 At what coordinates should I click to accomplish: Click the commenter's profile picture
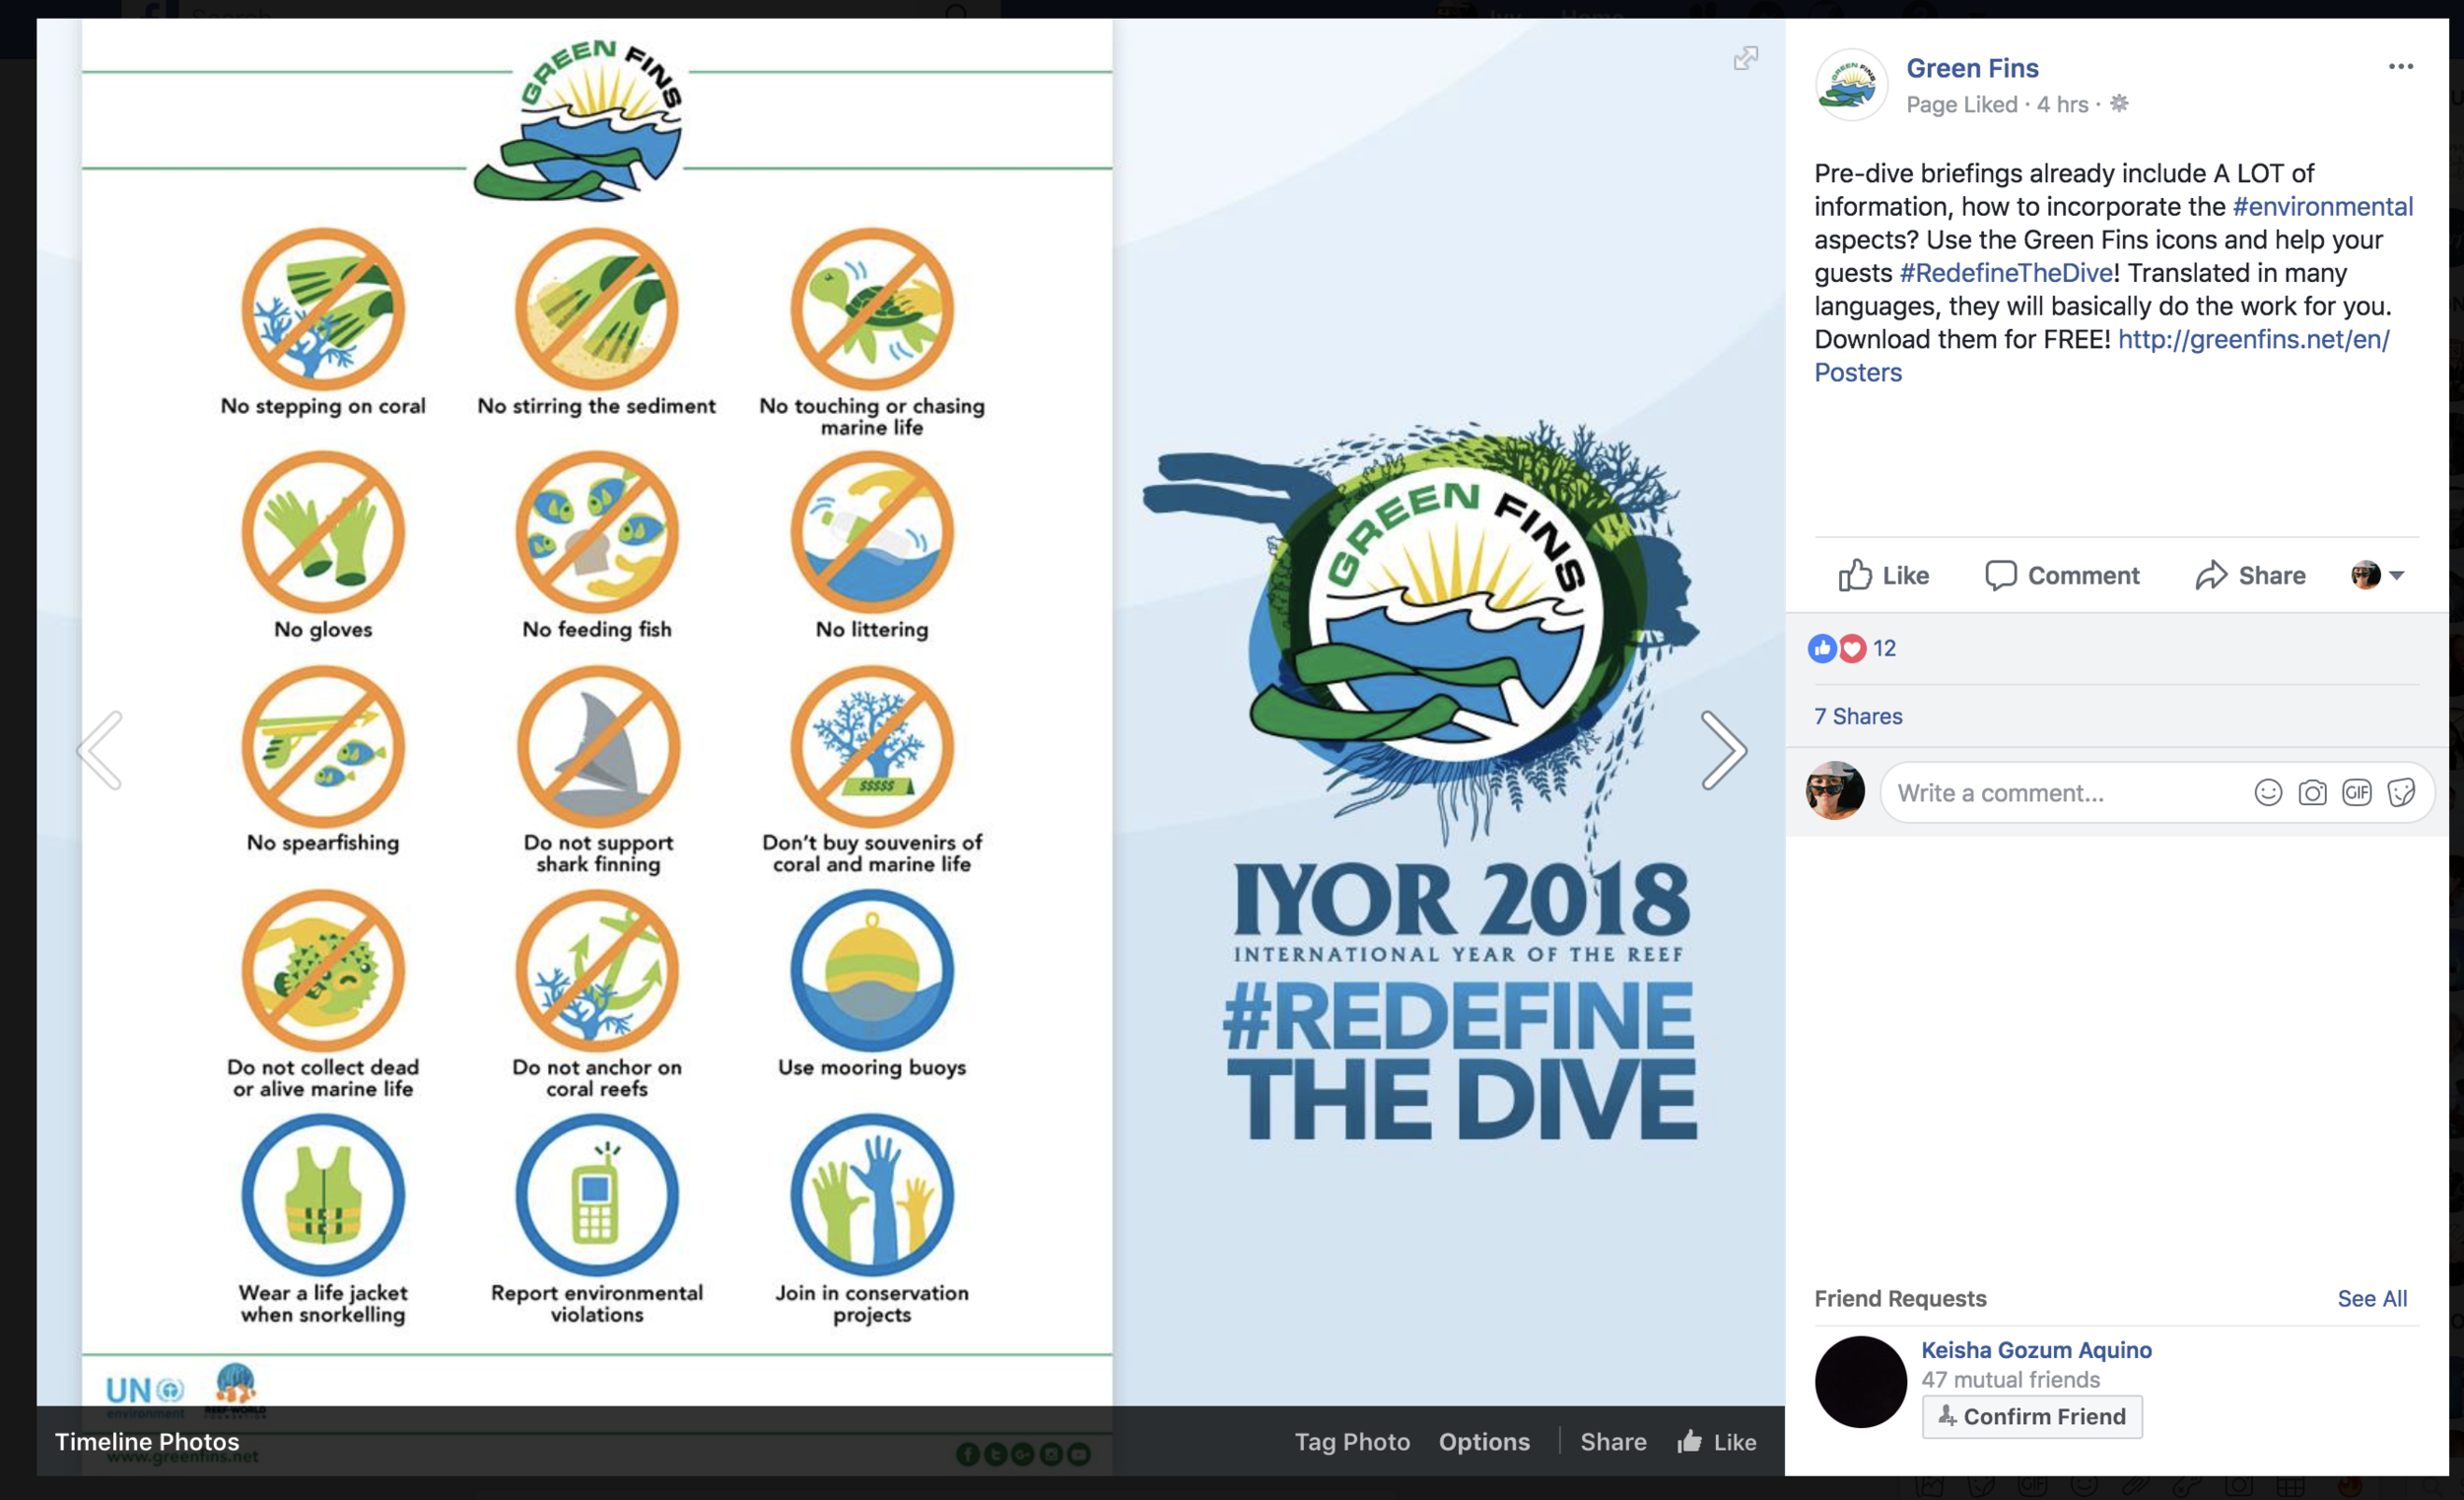pyautogui.click(x=1835, y=790)
